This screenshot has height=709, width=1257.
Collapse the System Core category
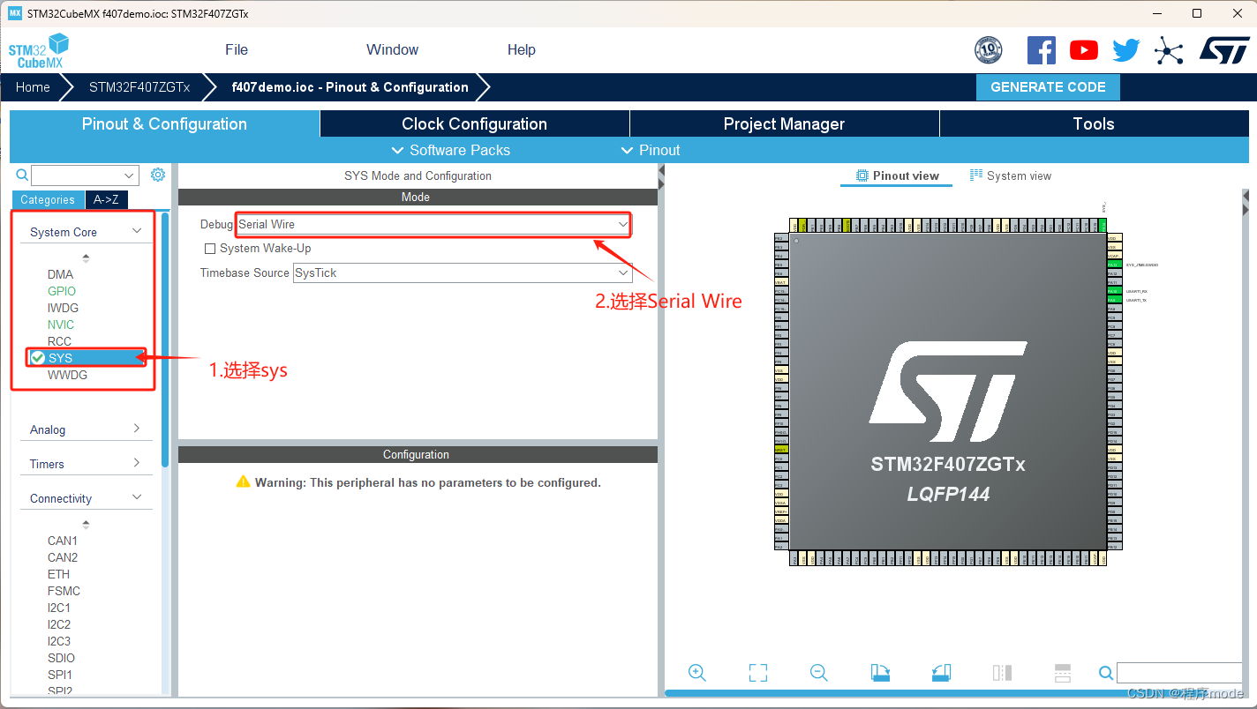coord(137,231)
